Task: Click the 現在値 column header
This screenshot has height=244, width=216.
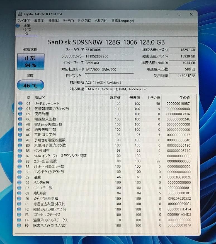Action: pos(115,98)
